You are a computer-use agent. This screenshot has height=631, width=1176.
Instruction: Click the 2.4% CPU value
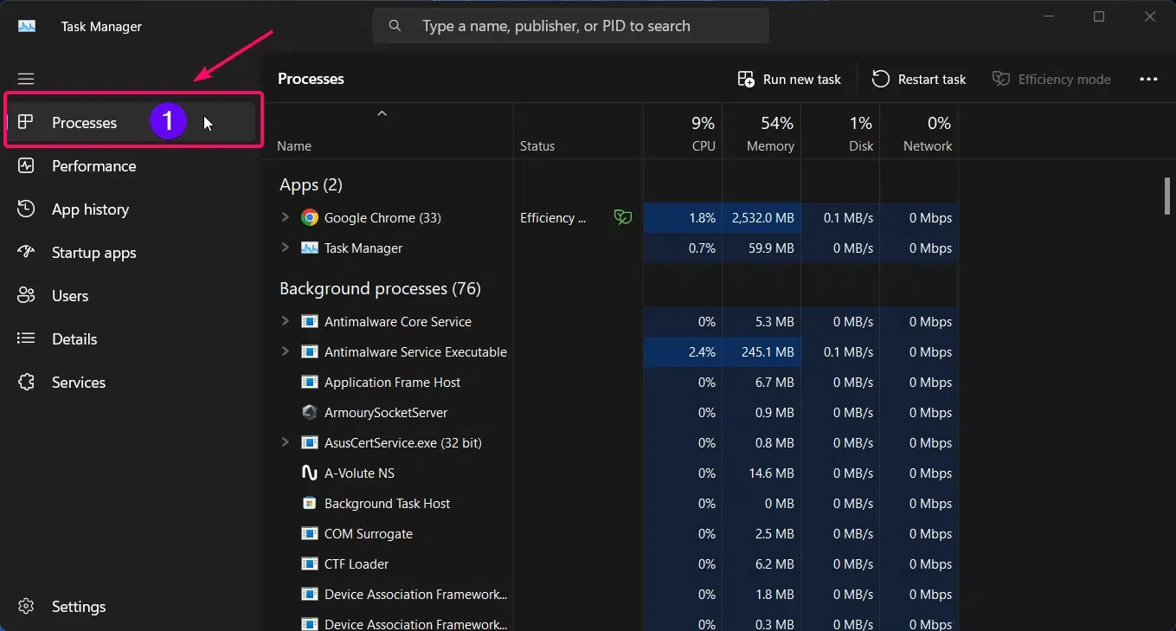(x=702, y=352)
